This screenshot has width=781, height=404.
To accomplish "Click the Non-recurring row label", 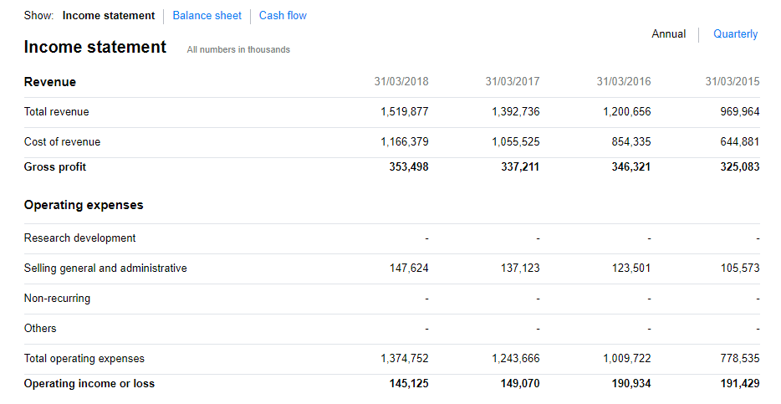I will click(58, 299).
